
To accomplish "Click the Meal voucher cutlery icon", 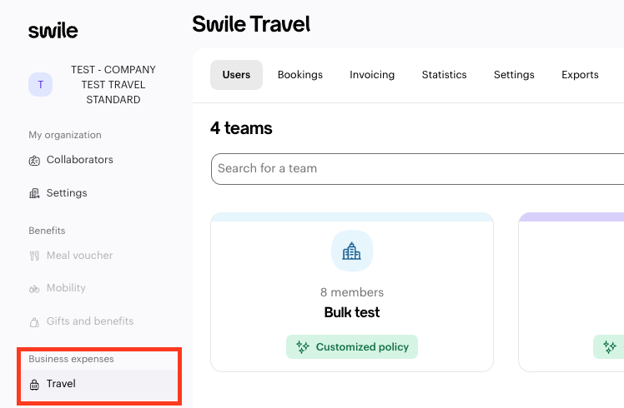I will pos(34,256).
